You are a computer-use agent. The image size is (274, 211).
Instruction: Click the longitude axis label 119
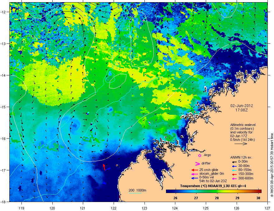coord(21,208)
